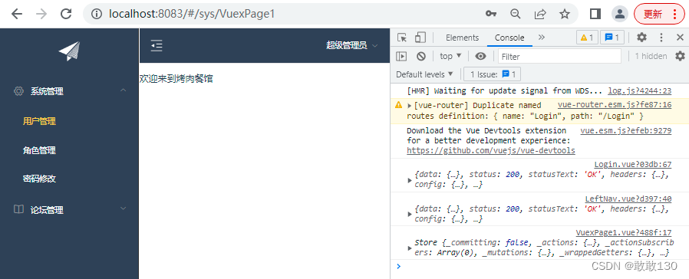Open the vue-devtools GitHub link
The image size is (689, 279).
point(491,150)
